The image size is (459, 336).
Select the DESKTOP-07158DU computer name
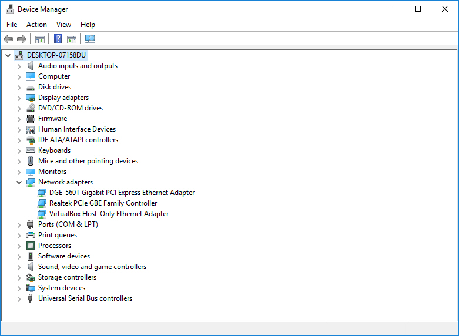click(56, 55)
